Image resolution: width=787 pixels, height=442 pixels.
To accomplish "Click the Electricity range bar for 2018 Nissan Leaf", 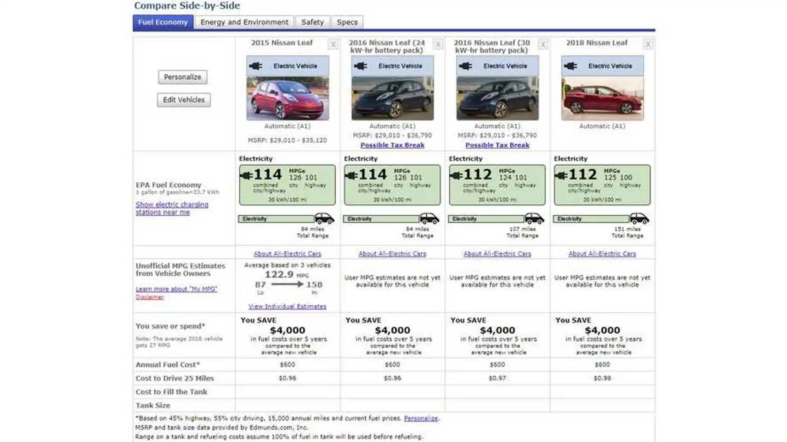I will (591, 219).
